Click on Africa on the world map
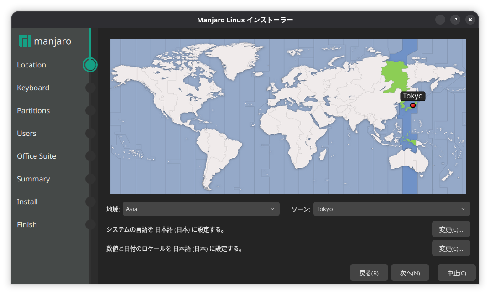This screenshot has height=295, width=490. [x=294, y=137]
